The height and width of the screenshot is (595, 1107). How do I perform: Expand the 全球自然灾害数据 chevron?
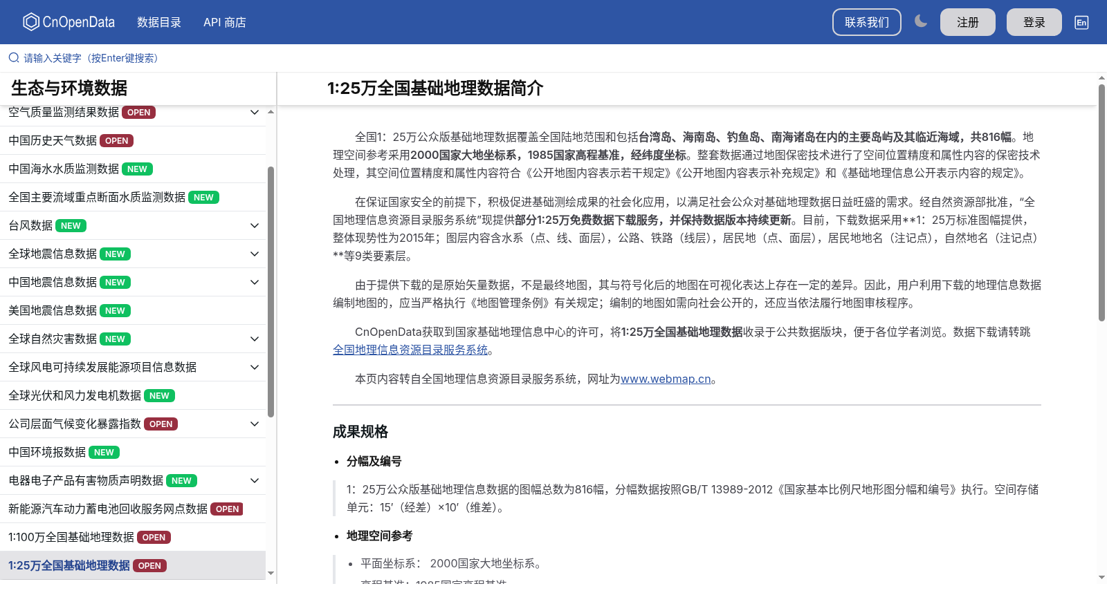pos(255,339)
